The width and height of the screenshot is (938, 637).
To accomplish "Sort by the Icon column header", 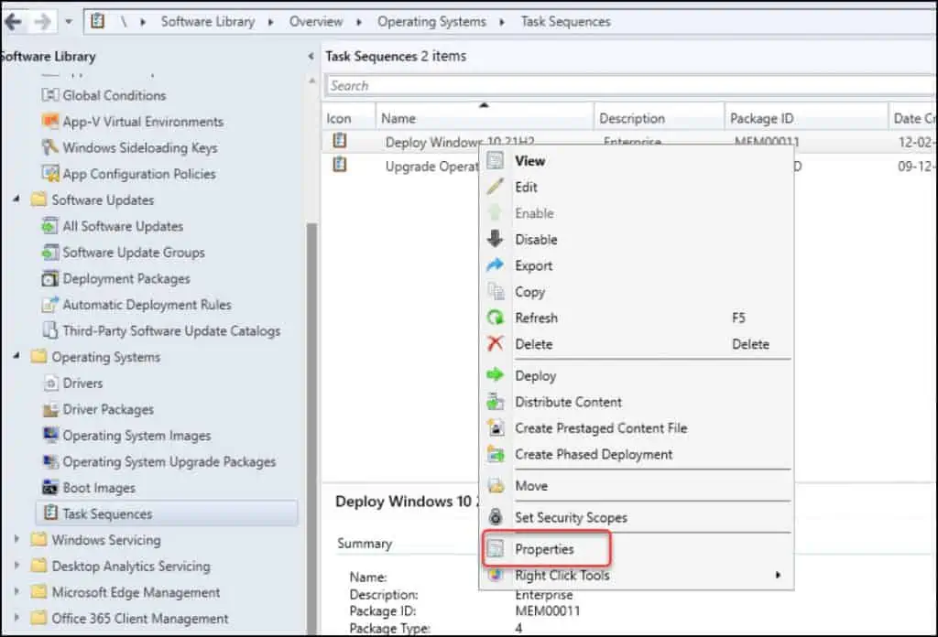I will [349, 118].
